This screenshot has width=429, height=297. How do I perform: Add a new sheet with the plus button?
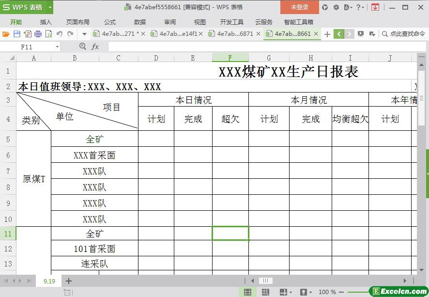(x=69, y=281)
